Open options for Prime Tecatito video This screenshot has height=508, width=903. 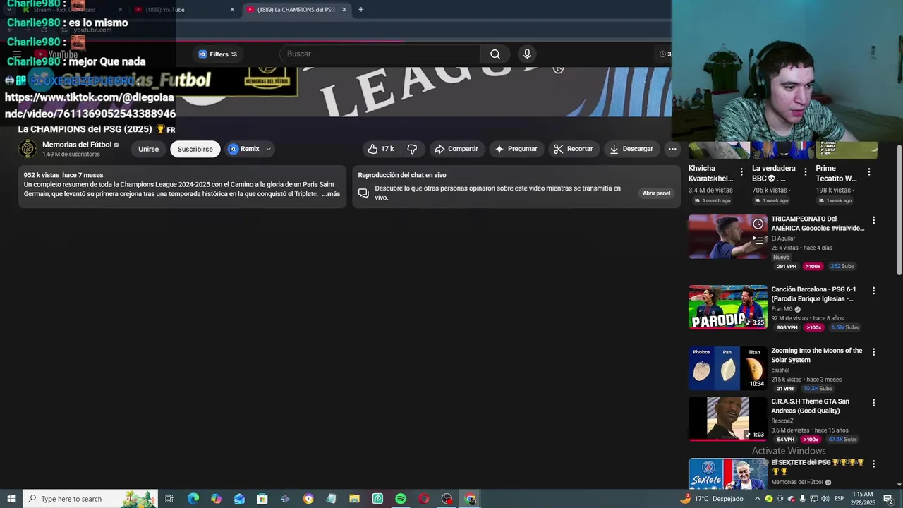pos(869,172)
